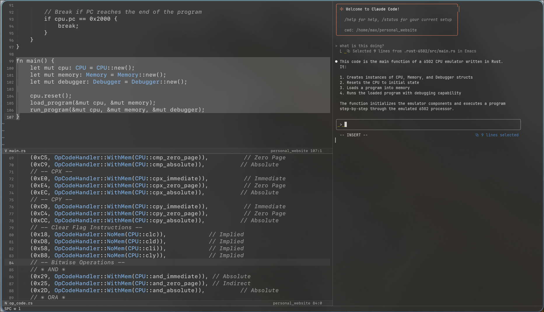Click 'CPU::clc' on line 80
The width and height of the screenshot is (544, 312).
(142, 234)
